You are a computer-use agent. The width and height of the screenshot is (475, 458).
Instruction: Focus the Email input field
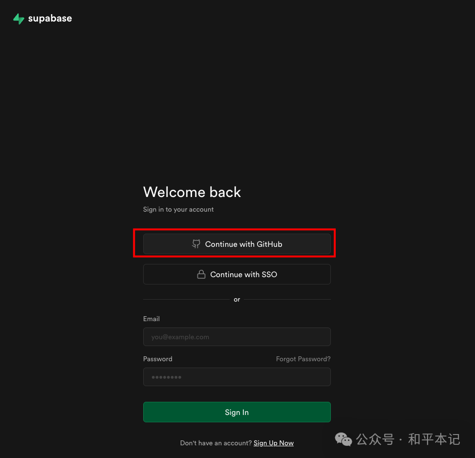[x=237, y=337]
